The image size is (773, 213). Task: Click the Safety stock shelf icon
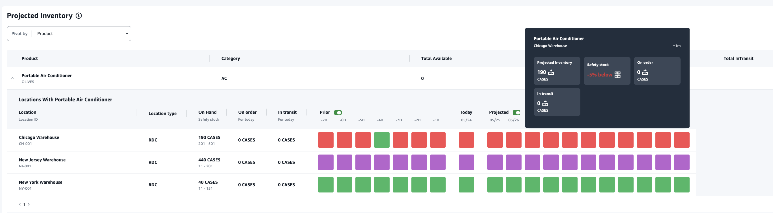pos(617,75)
